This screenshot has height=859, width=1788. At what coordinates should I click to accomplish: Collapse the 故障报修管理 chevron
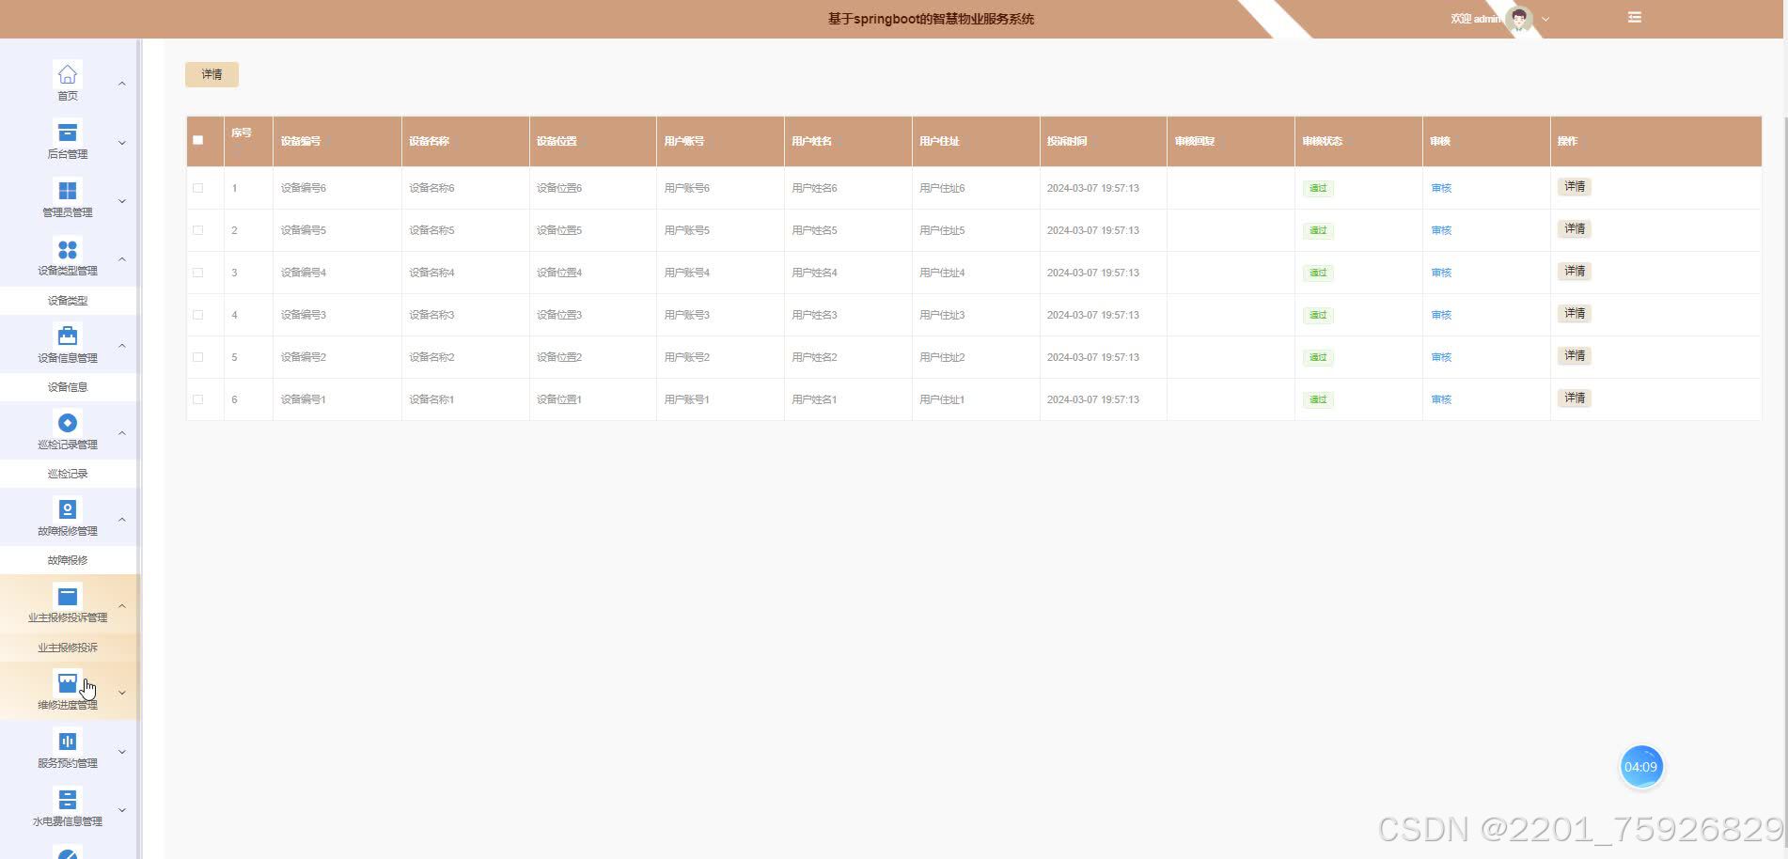point(122,519)
